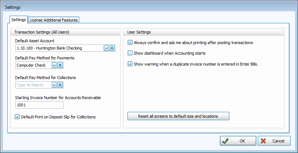Screen dimensions: 298x153
Task: Click the Computer Check pay method field
Action: point(33,66)
